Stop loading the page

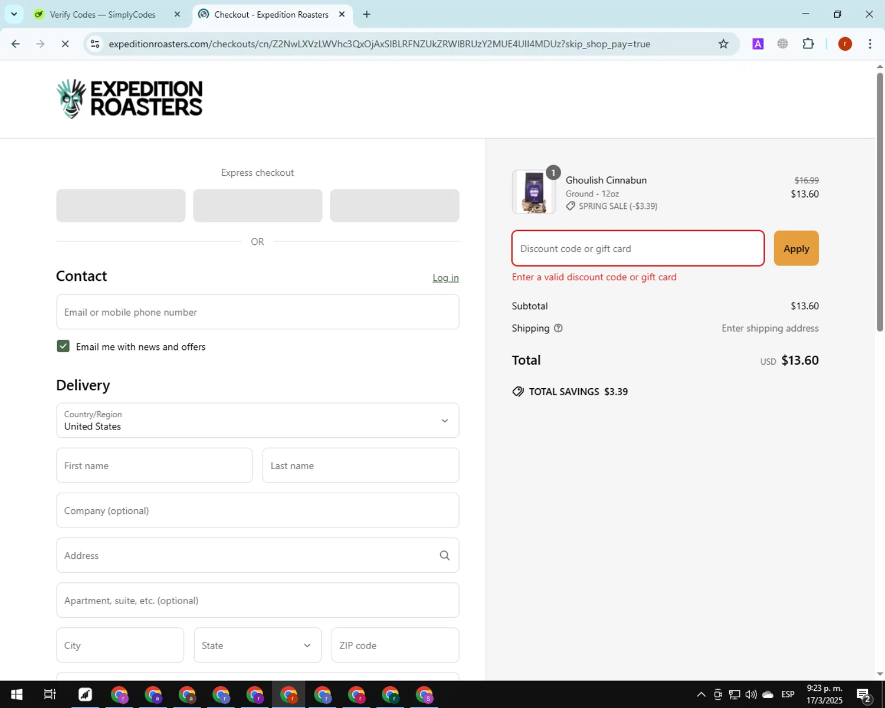click(x=65, y=44)
